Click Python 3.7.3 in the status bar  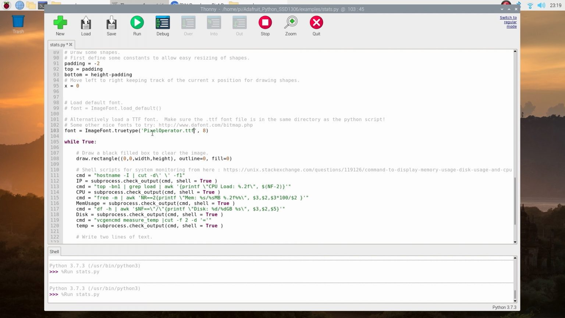coord(504,307)
